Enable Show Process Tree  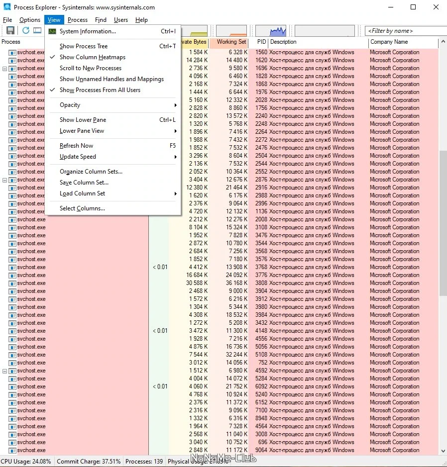(x=113, y=46)
